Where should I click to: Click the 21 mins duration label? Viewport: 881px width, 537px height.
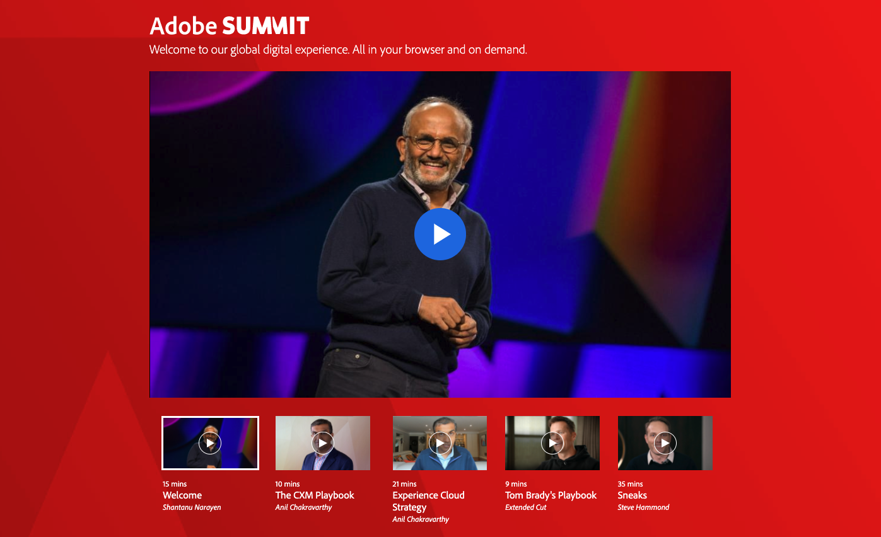tap(404, 484)
